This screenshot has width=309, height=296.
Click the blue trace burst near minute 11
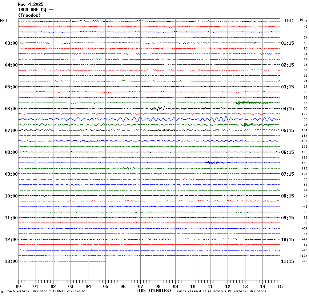[x=212, y=163]
